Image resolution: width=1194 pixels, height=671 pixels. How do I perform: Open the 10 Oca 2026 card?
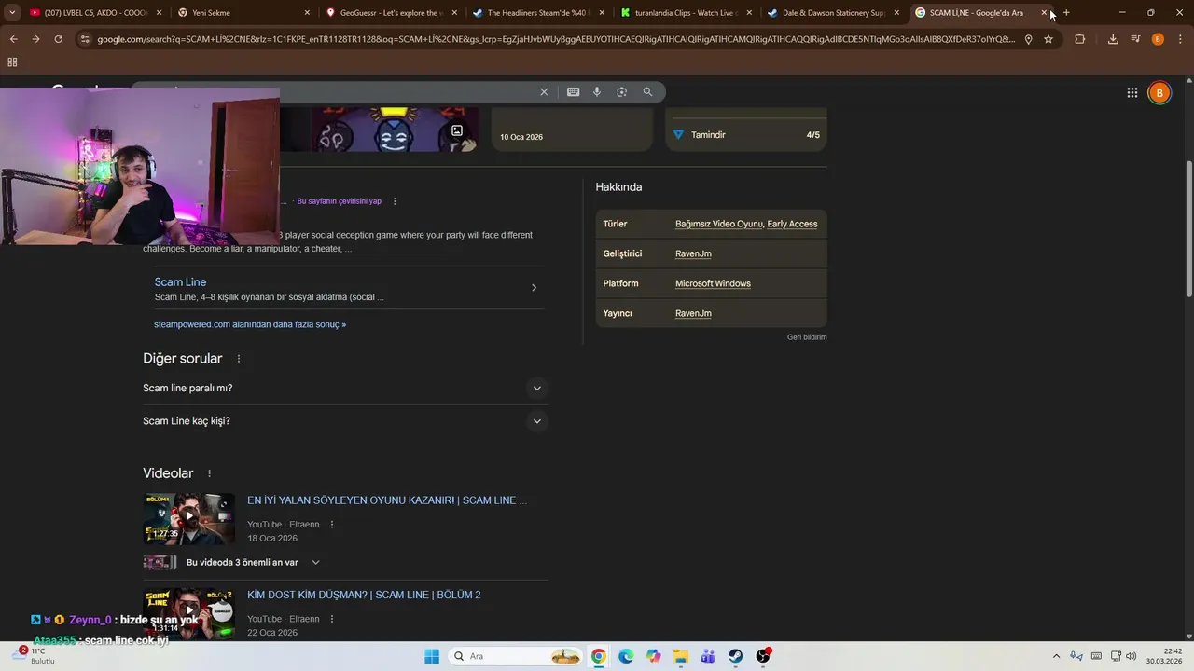point(572,130)
